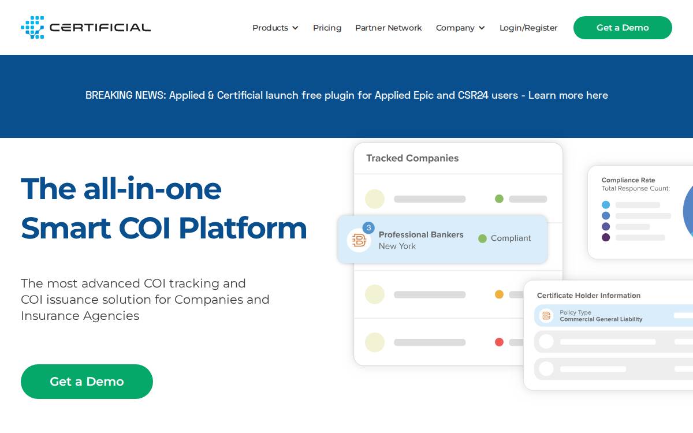Image resolution: width=693 pixels, height=433 pixels.
Task: Click the Certificate Holder Information heading
Action: (x=588, y=296)
